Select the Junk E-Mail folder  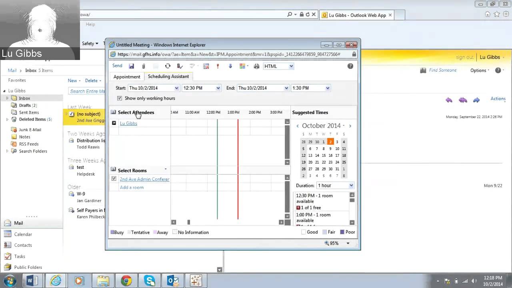click(30, 130)
